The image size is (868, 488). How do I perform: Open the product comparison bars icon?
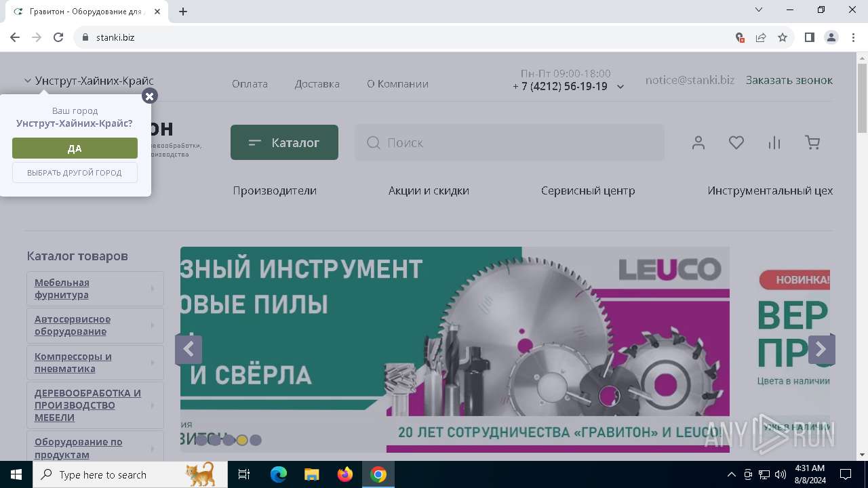coord(774,142)
